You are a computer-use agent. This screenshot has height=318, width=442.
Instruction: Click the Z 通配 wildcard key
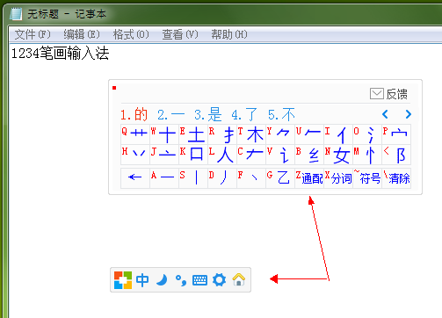(309, 178)
